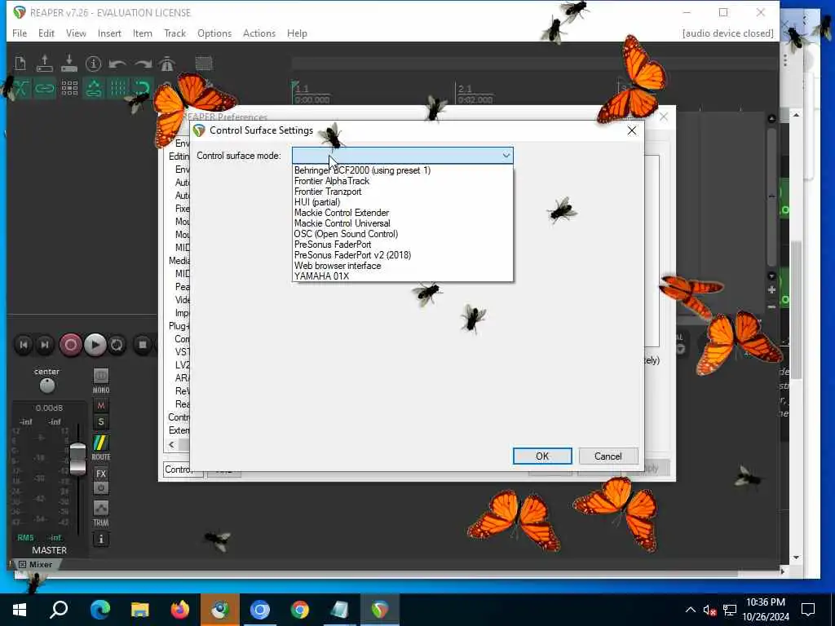The image size is (835, 626).
Task: Open Firefox from taskbar
Action: coord(179,610)
